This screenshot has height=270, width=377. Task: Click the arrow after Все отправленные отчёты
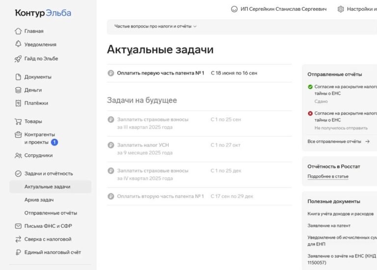click(367, 142)
